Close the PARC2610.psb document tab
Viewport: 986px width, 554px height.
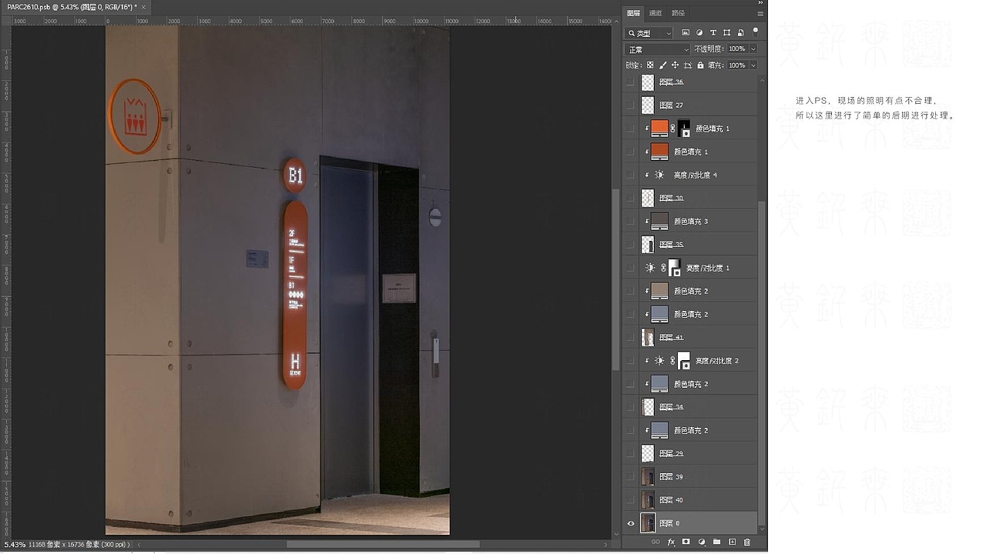click(143, 7)
